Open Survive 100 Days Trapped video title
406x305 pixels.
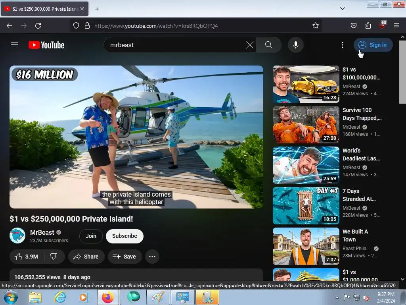click(x=362, y=114)
